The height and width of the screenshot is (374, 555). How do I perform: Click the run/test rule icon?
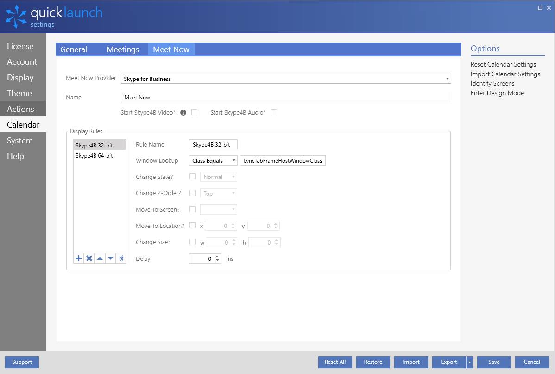121,258
